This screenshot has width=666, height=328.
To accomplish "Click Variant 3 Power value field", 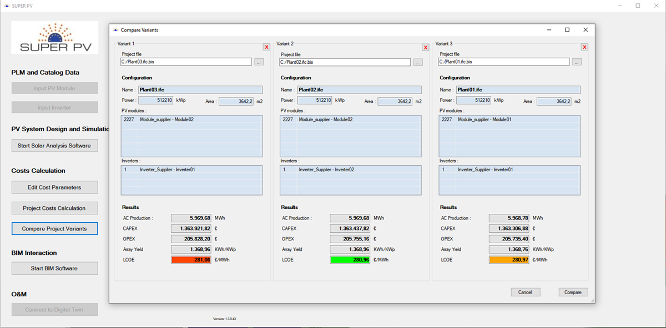I will point(474,100).
